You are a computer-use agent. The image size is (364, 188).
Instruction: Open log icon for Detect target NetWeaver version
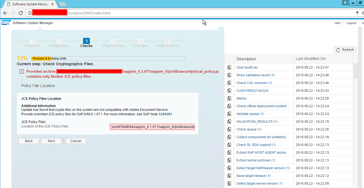tap(229, 168)
